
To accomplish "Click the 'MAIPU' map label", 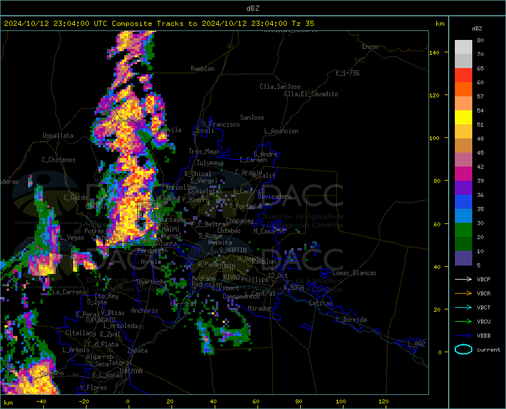I will pyautogui.click(x=170, y=229).
